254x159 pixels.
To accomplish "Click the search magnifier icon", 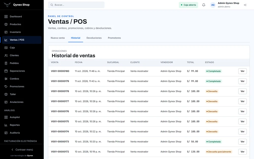I will tap(52, 5).
